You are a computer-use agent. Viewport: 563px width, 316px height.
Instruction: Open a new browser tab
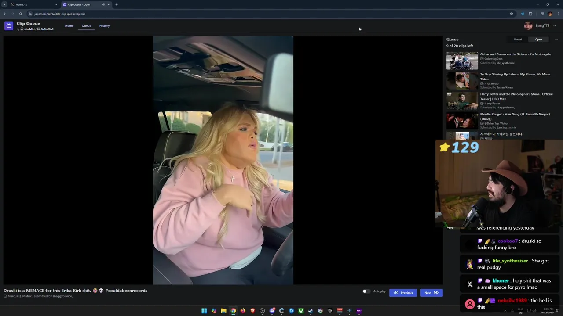(117, 4)
